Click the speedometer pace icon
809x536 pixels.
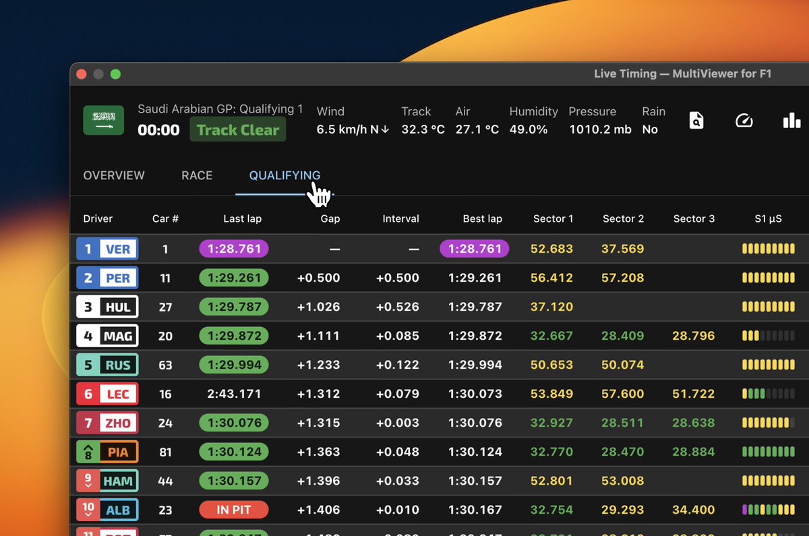click(744, 119)
